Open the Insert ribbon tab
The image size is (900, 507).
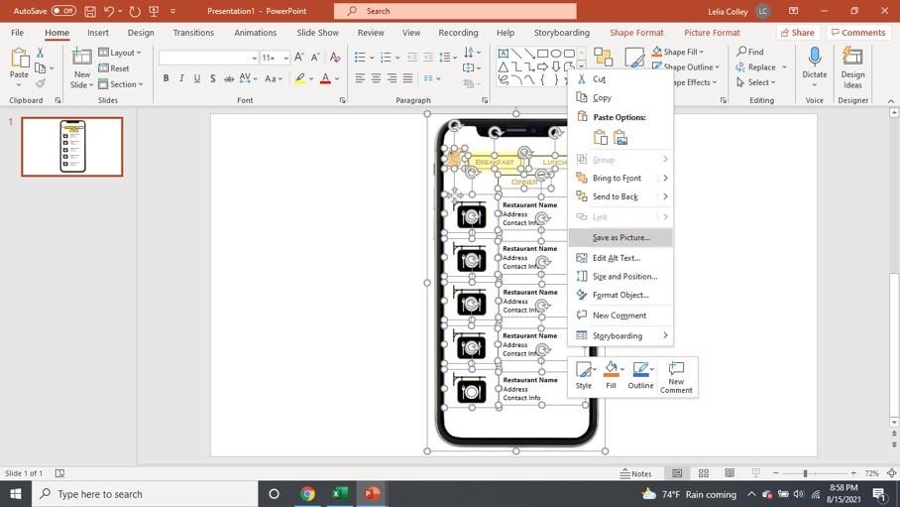98,33
